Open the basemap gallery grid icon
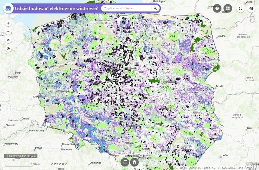Screen dimensions: 259x170 [x=228, y=8]
